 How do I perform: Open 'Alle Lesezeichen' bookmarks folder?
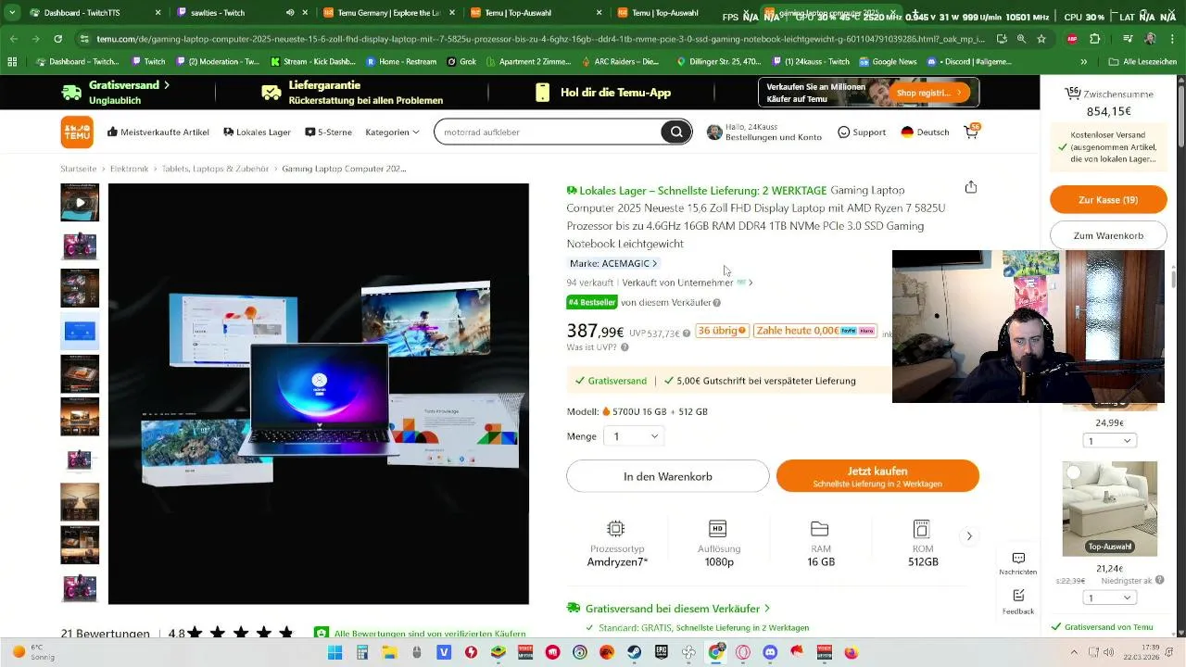click(1143, 61)
